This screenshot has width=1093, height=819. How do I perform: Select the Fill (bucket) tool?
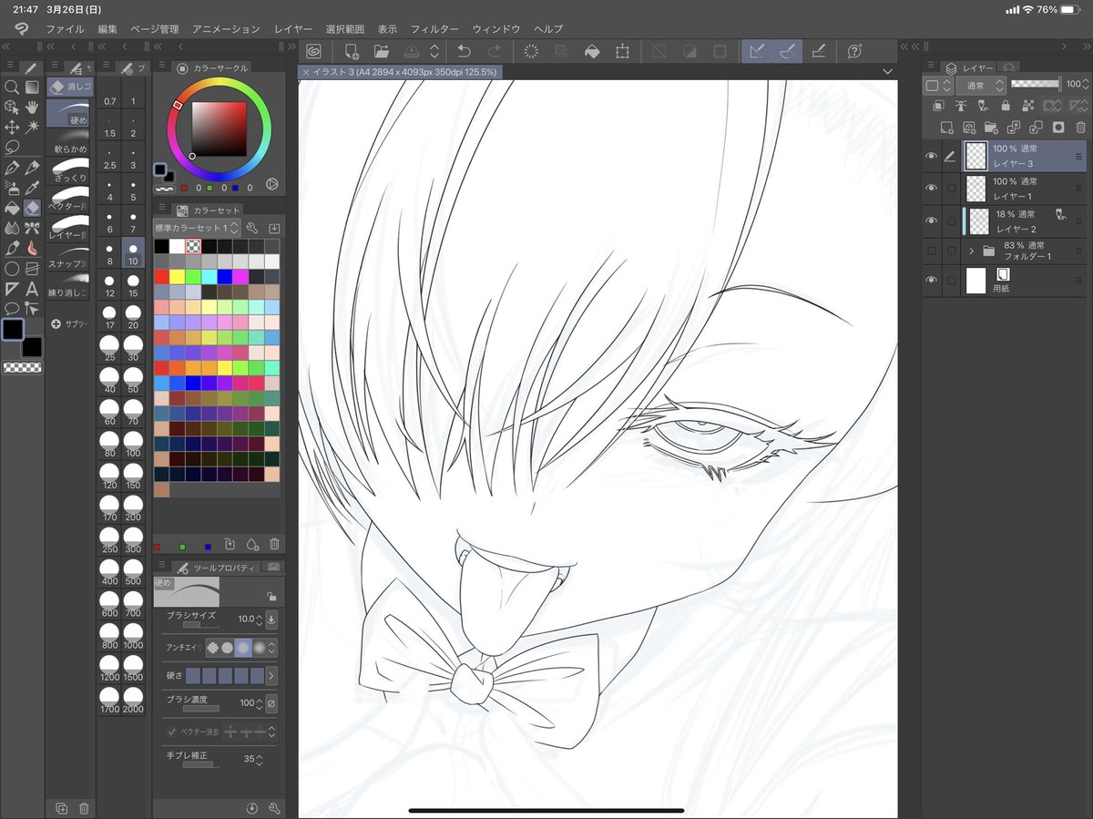point(12,207)
